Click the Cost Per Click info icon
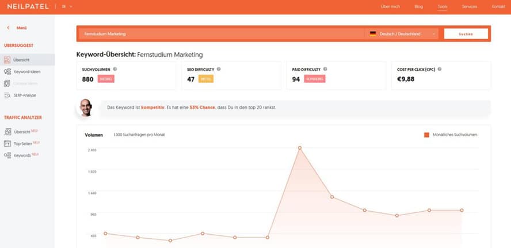Screen dimensions: 511x248 [x=439, y=69]
